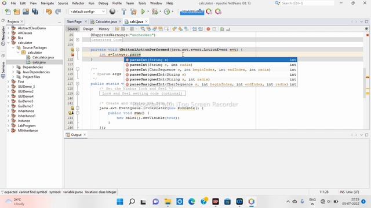Select Calculator.java in project tree
This screenshot has height=208, width=371.
[x=43, y=57]
